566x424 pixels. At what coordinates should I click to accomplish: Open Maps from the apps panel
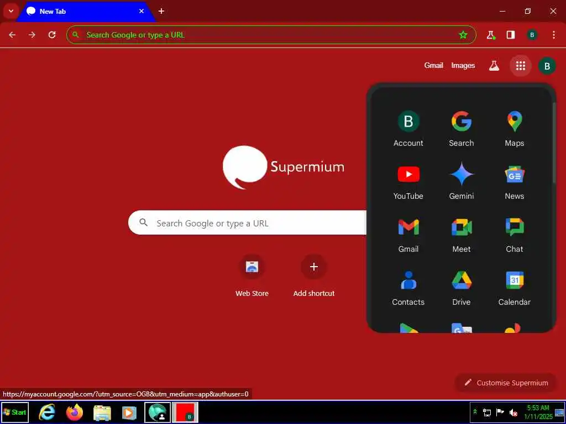coord(515,129)
